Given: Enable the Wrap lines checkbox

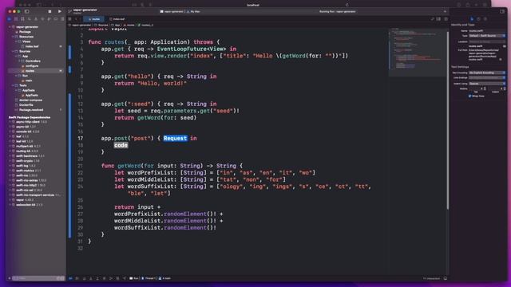Looking at the screenshot, I should click(470, 96).
